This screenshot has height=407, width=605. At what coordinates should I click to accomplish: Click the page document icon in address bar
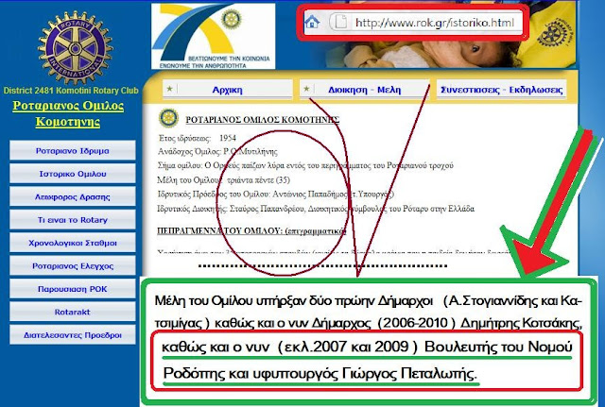[x=341, y=23]
